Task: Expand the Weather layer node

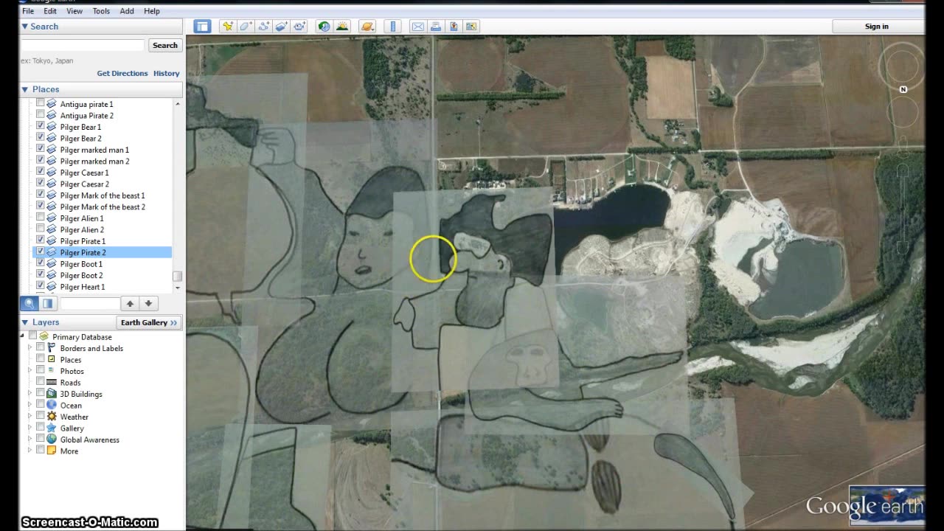Action: [30, 417]
